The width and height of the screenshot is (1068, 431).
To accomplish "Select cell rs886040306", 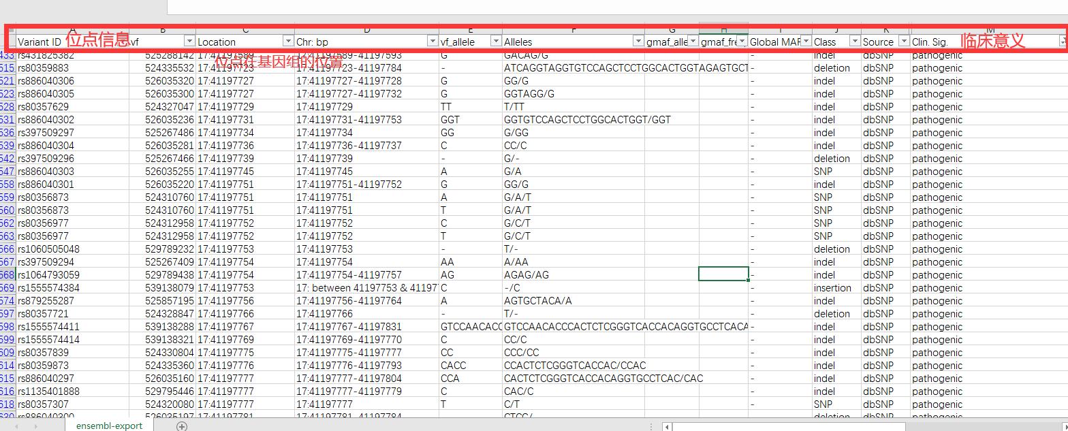I will (72, 81).
